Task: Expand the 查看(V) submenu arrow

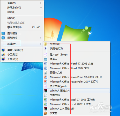Action: click(41, 3)
